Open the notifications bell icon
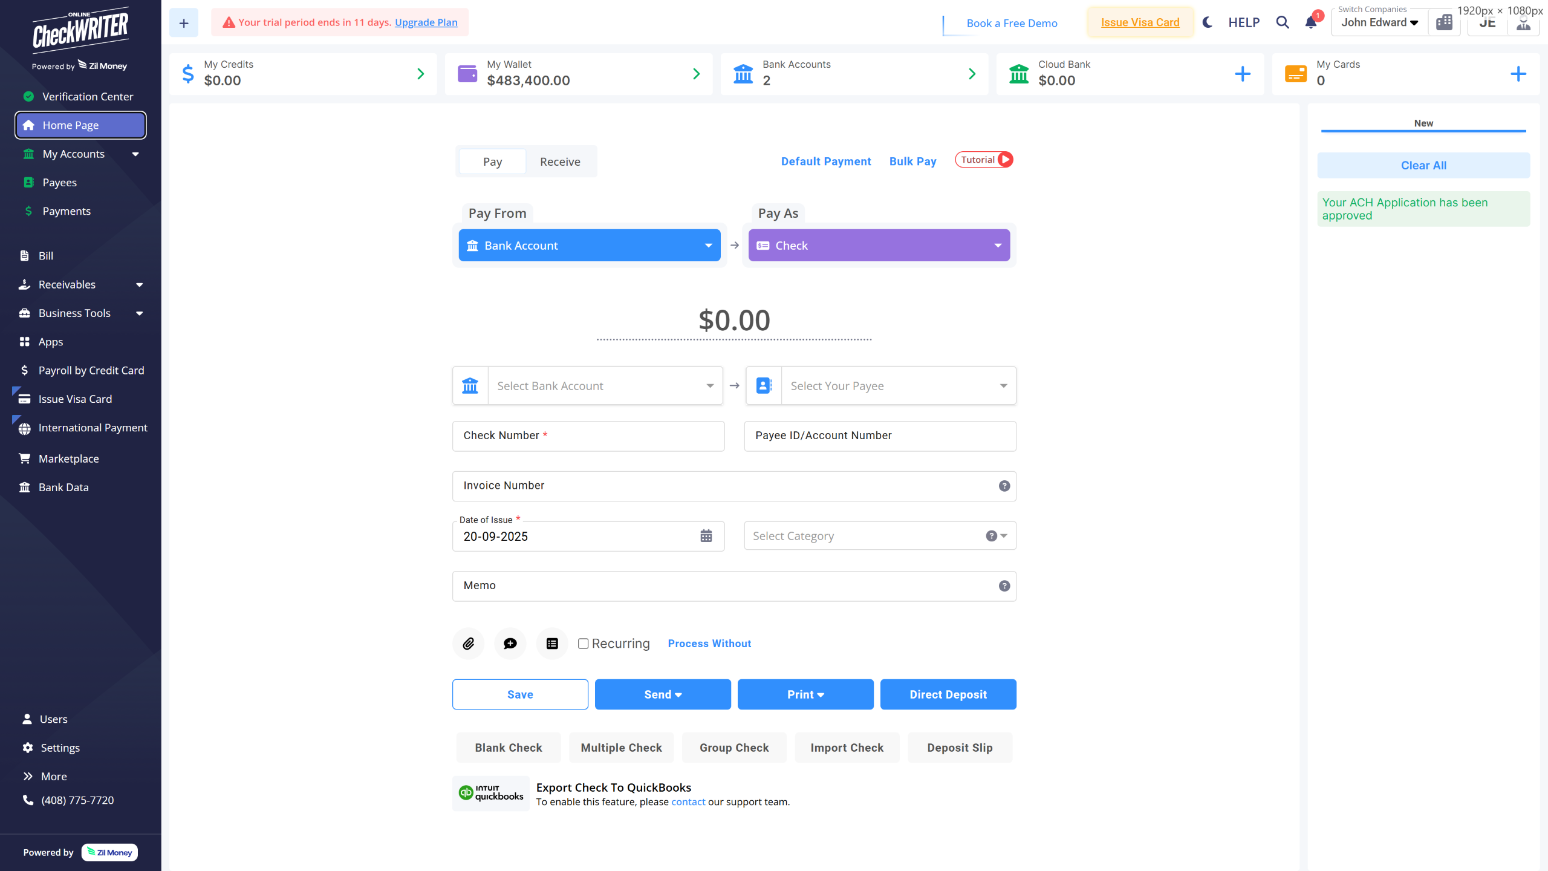This screenshot has height=871, width=1548. (1310, 23)
